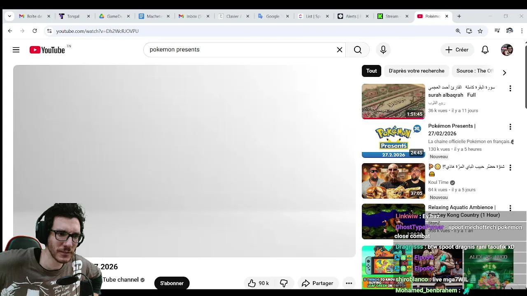
Task: Go back in the browser
Action: tap(10, 31)
